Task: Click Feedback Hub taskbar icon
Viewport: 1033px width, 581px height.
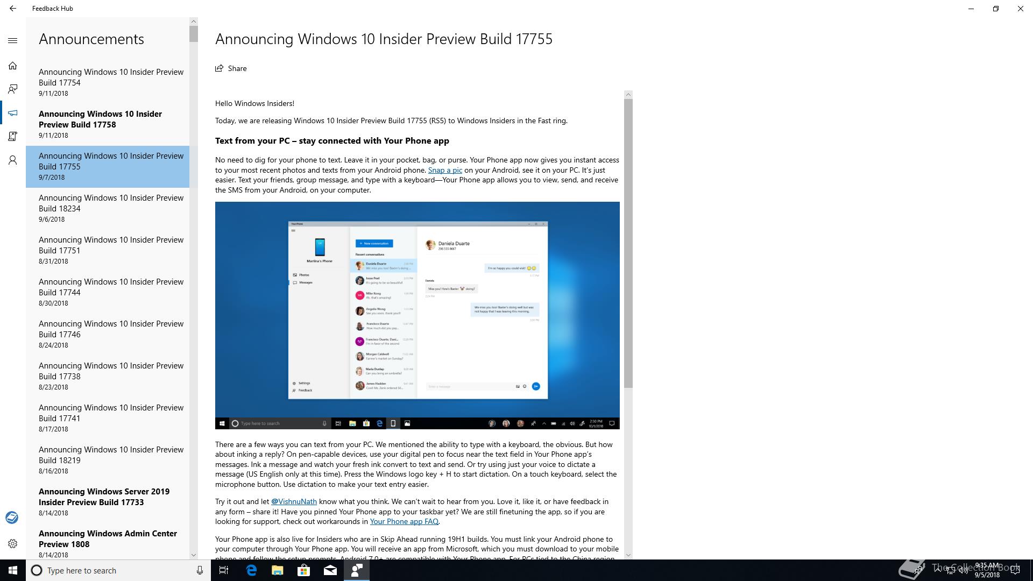Action: [357, 570]
